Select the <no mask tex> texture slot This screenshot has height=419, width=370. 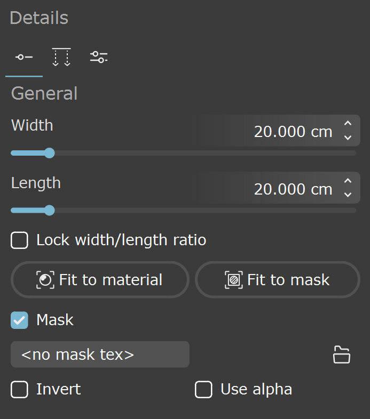coord(100,354)
